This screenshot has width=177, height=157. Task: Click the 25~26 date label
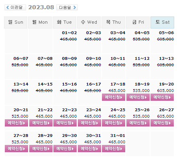click(142, 110)
